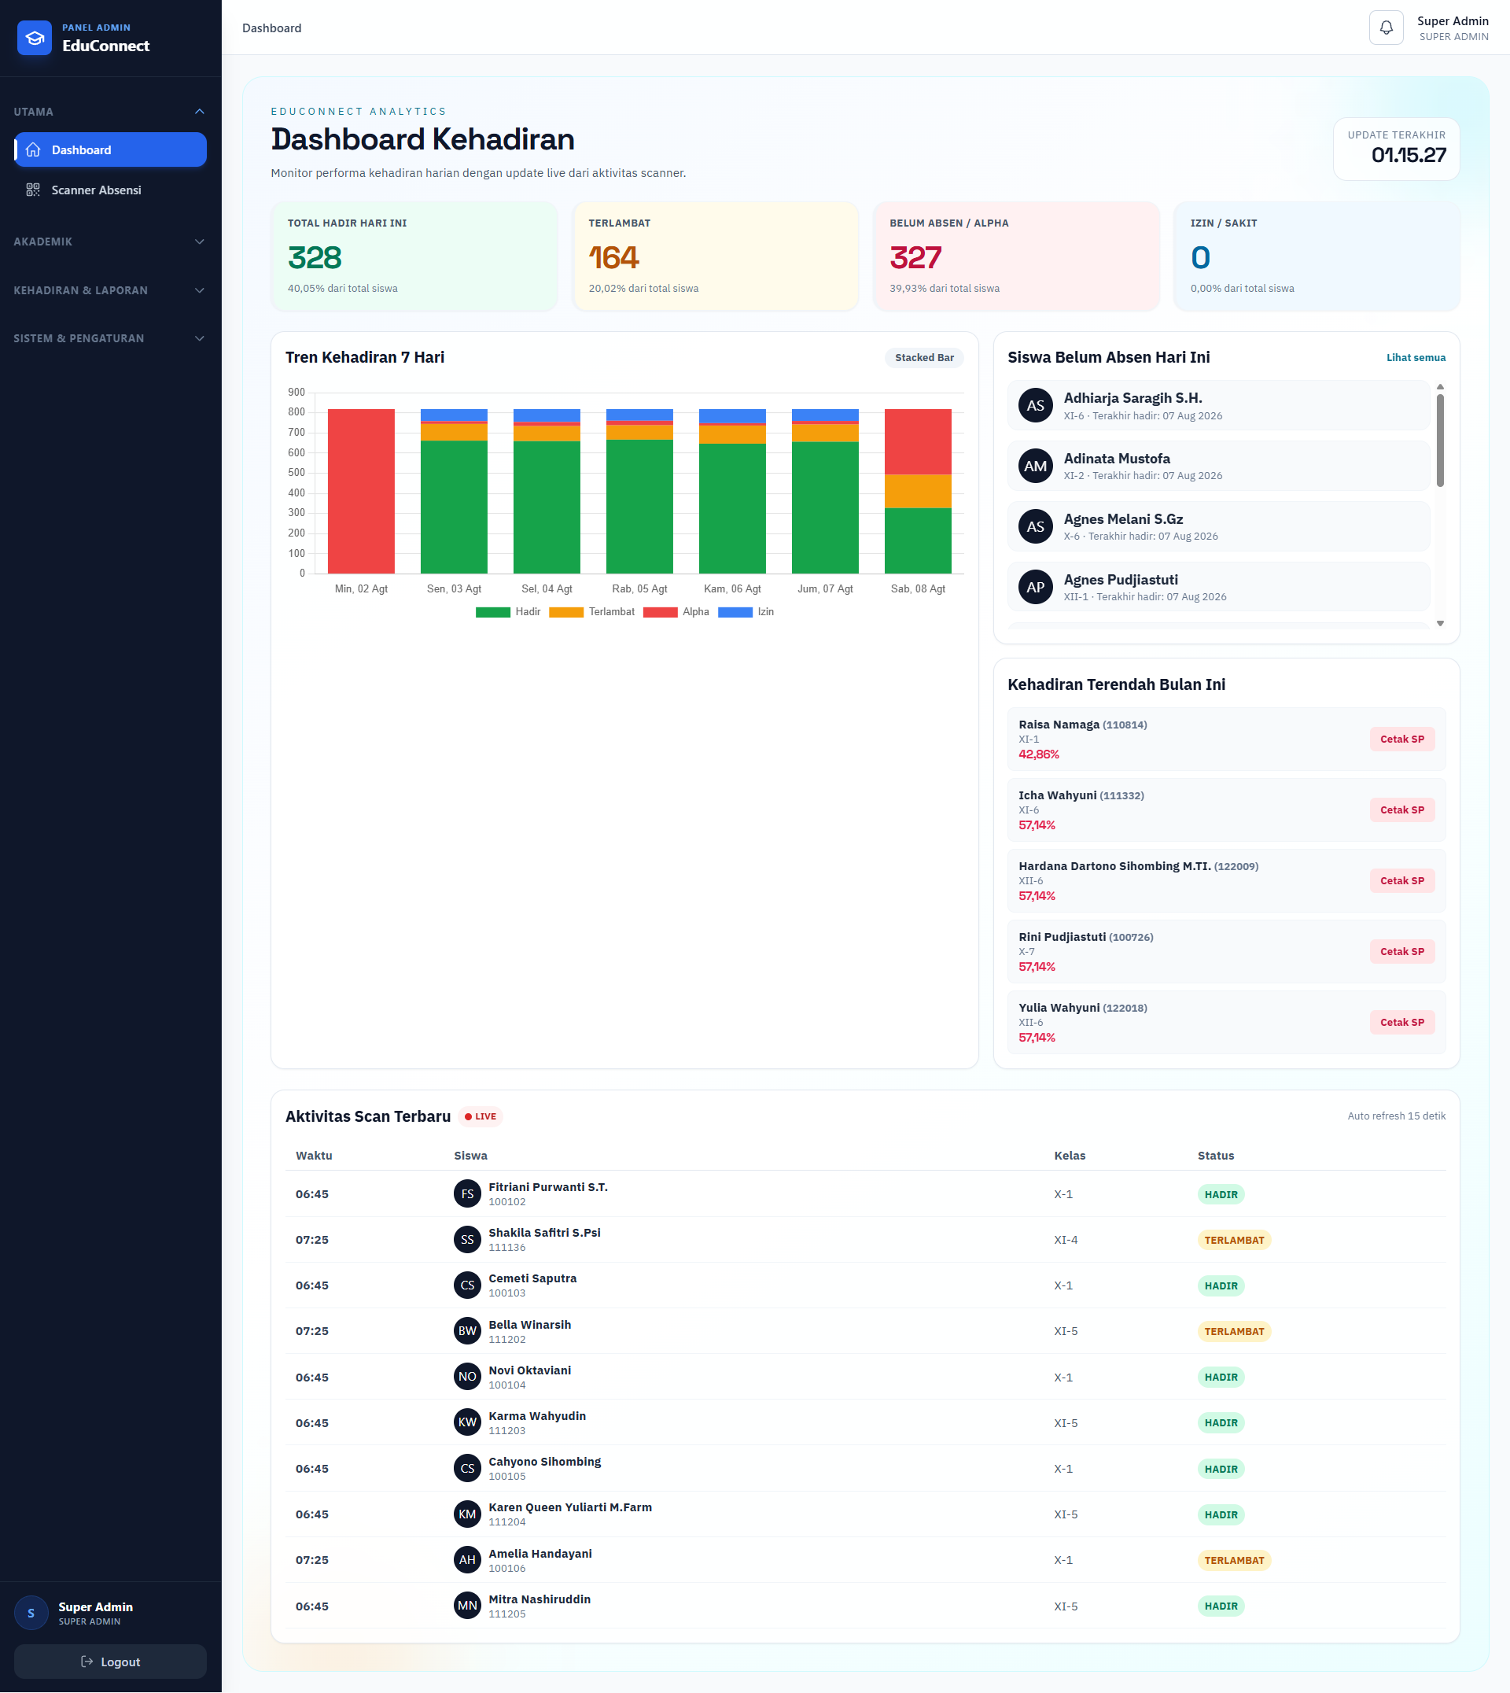Click Adhiarja Saragih's AS avatar
This screenshot has width=1510, height=1693.
pyautogui.click(x=1036, y=405)
